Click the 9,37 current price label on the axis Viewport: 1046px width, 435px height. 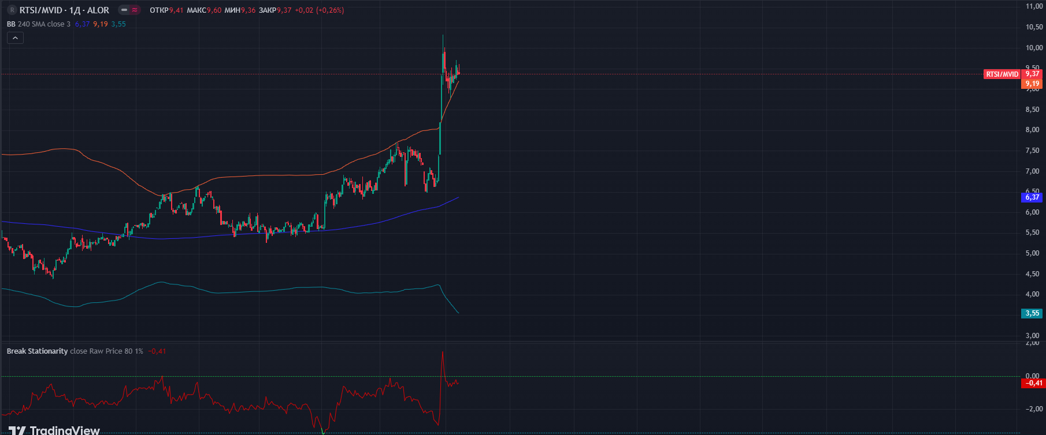point(1032,74)
